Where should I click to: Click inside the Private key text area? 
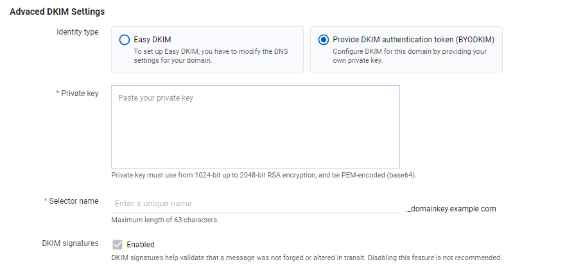point(256,127)
